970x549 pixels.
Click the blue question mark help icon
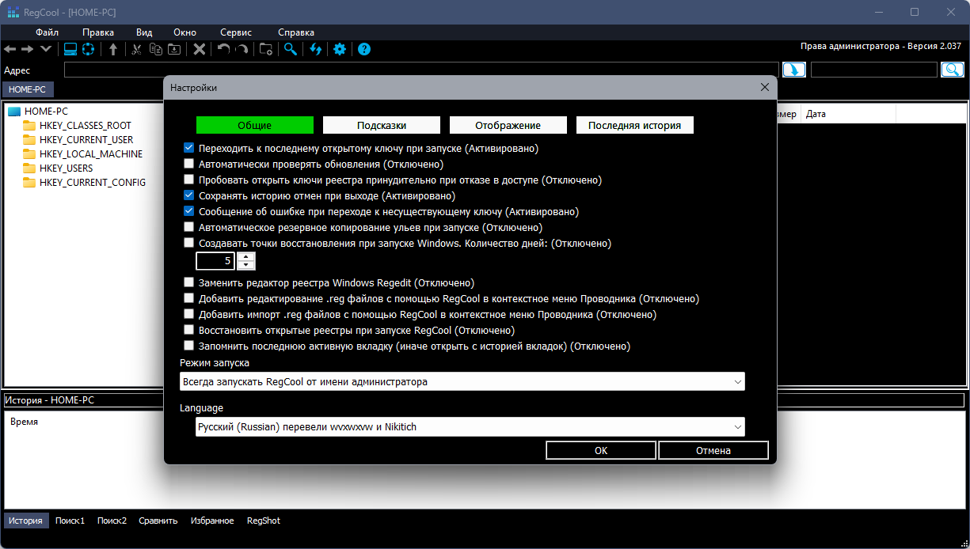(x=364, y=49)
